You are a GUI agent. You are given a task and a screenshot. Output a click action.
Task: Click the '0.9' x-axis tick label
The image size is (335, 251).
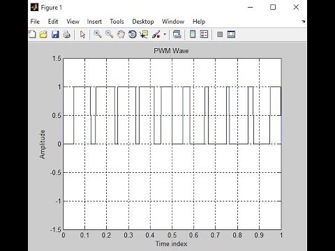click(259, 235)
